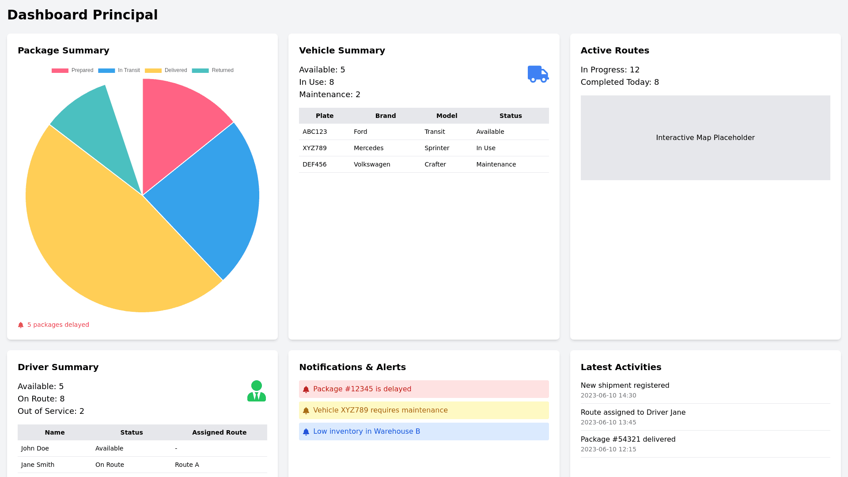Open Vehicle XYZ789 requires maintenance notification
This screenshot has height=477, width=848.
380,410
